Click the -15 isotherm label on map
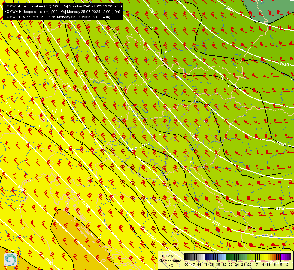The width and height of the screenshot is (294, 270). tap(168, 184)
